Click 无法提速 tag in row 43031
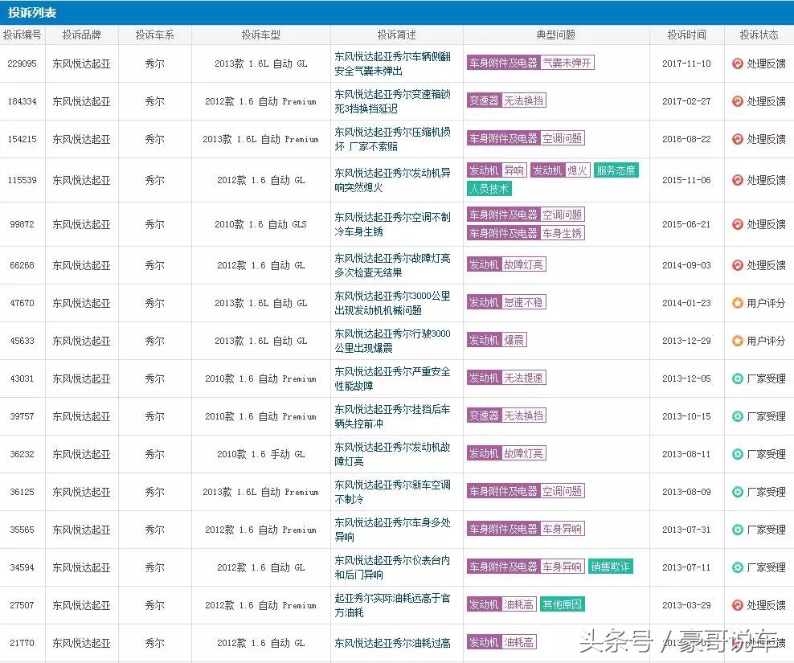This screenshot has width=794, height=663. click(x=523, y=378)
